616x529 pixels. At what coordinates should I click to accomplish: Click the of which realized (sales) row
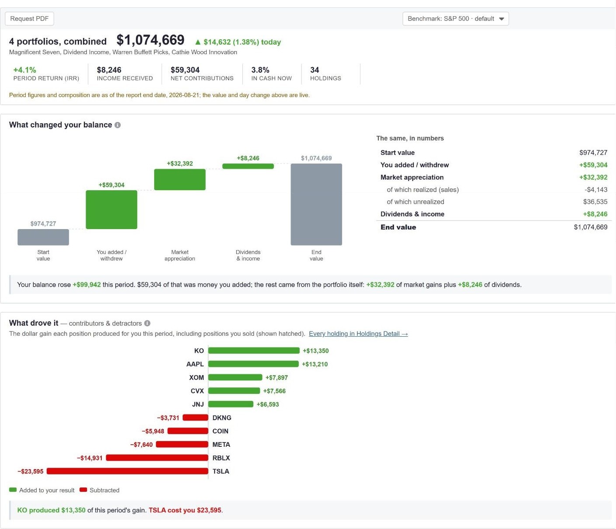[x=494, y=189]
